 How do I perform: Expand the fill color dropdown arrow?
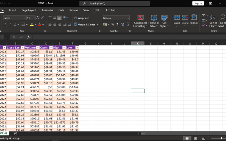coord(35,25)
